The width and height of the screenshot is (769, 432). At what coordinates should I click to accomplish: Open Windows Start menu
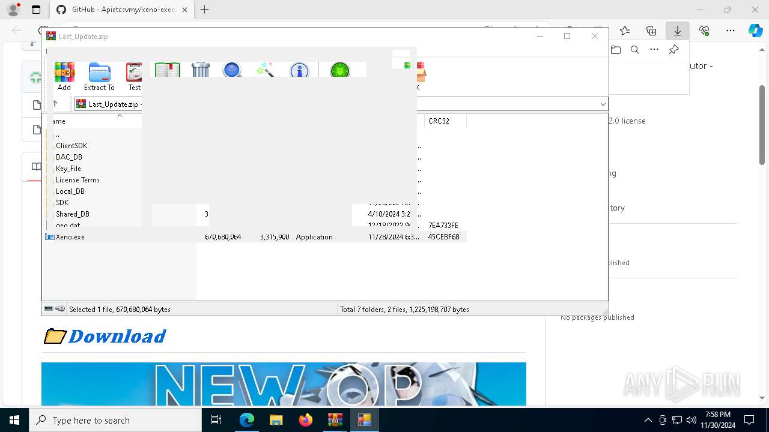tap(14, 420)
